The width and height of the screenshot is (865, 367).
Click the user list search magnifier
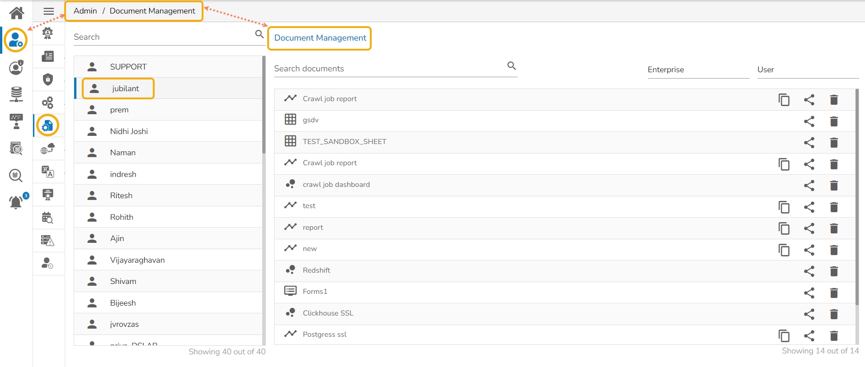(259, 34)
